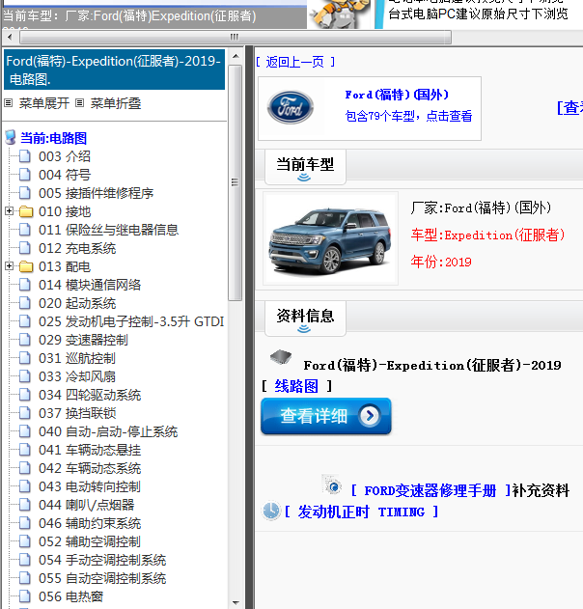
Task: Click the tree panel scroll up arrow
Action: click(236, 56)
